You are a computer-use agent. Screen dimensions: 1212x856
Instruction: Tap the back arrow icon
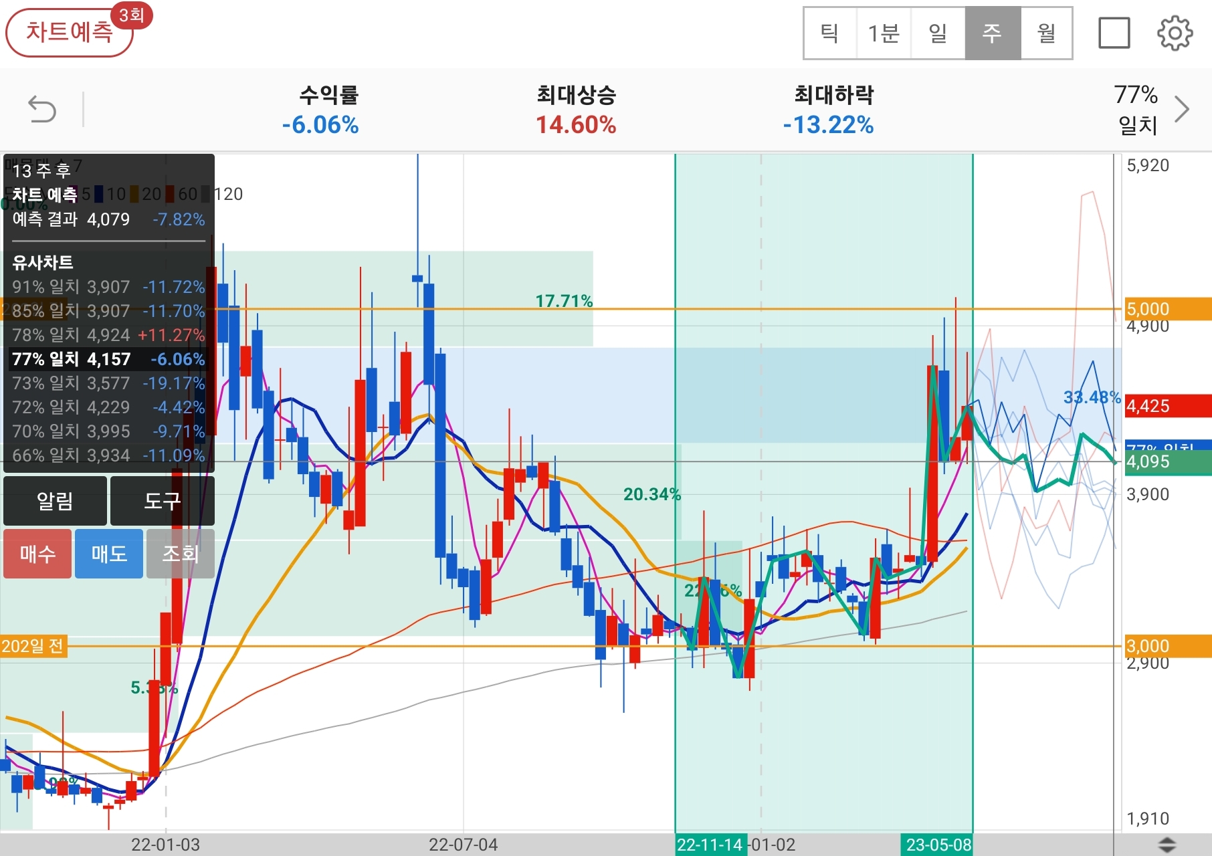click(x=42, y=109)
